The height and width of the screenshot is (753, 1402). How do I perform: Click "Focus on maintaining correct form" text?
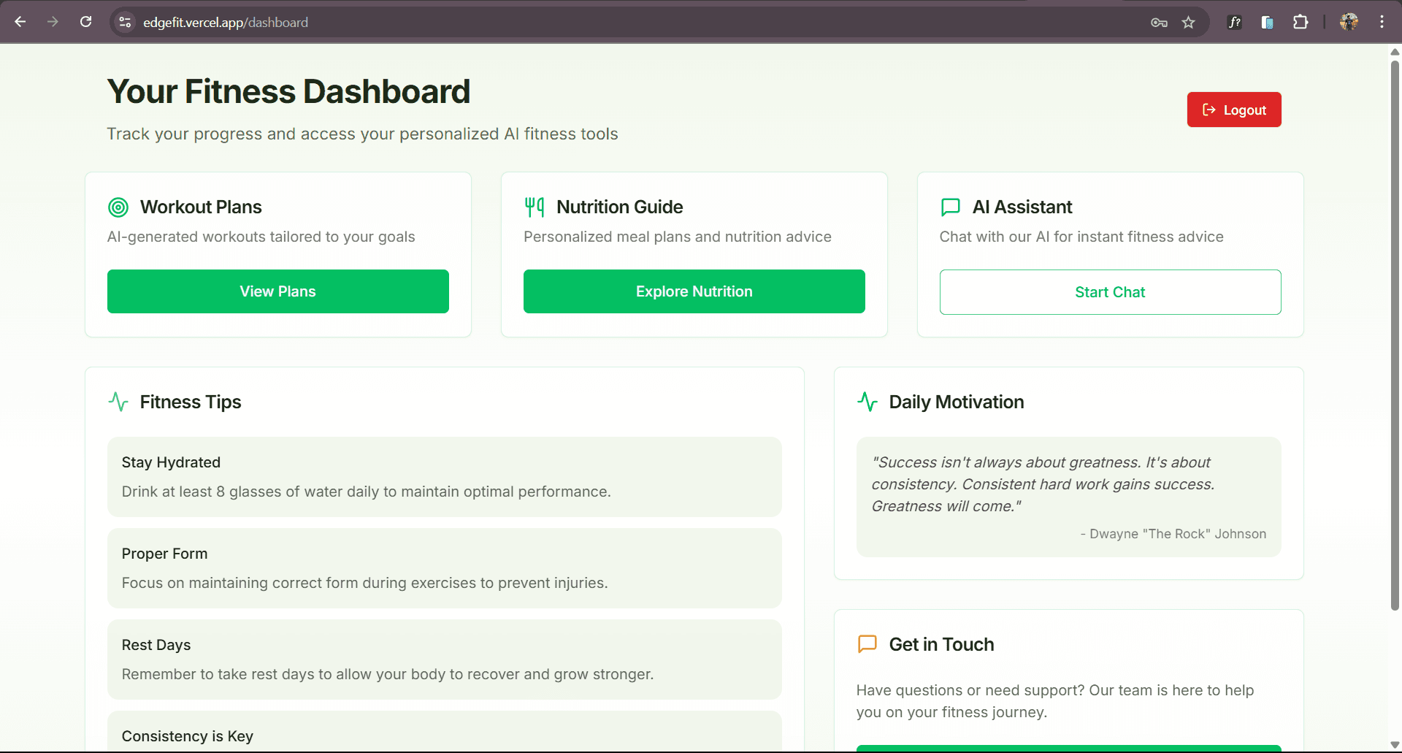(x=364, y=583)
